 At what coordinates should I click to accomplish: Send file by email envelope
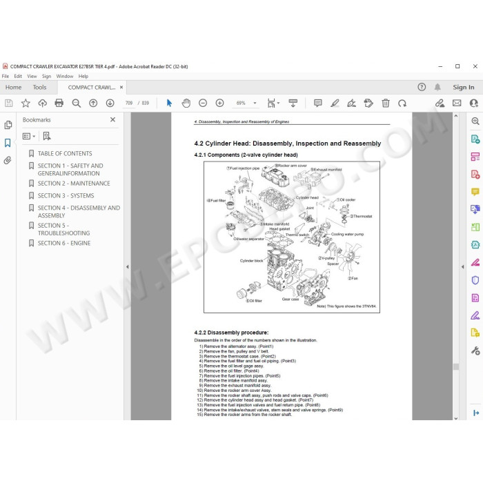point(457,103)
